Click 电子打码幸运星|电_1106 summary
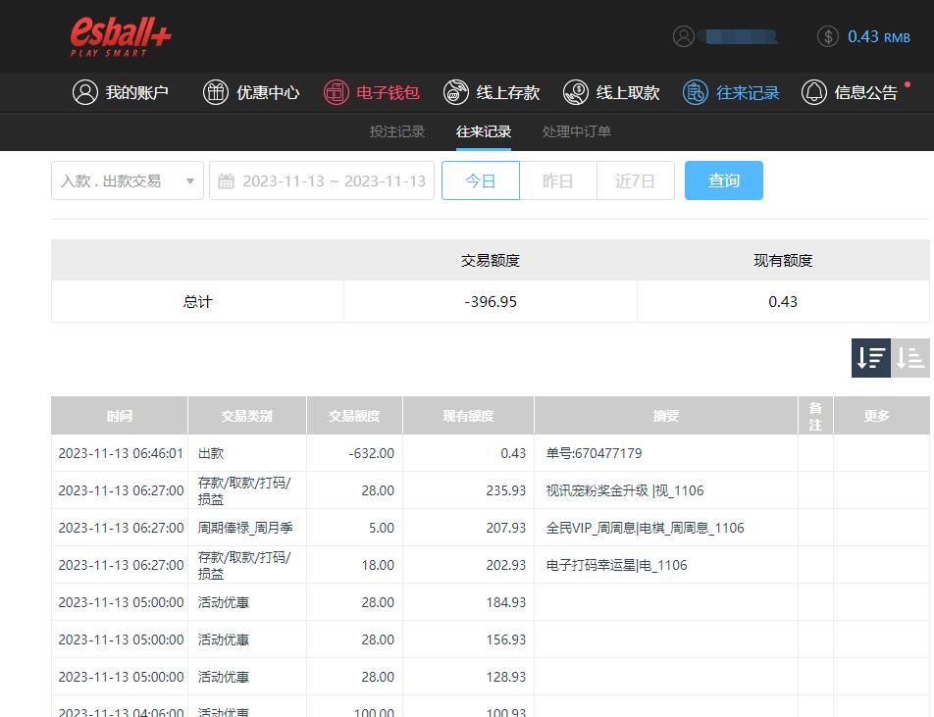The height and width of the screenshot is (717, 934). coord(616,565)
